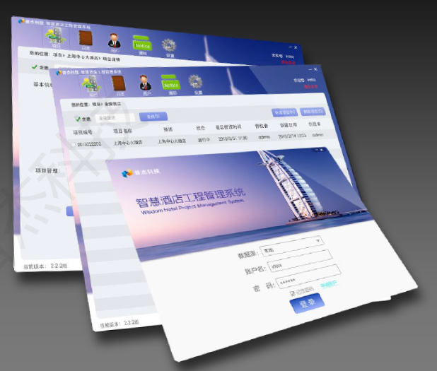Click the search text box in the middle window
Screen dimensions: 437x371
tap(115, 118)
